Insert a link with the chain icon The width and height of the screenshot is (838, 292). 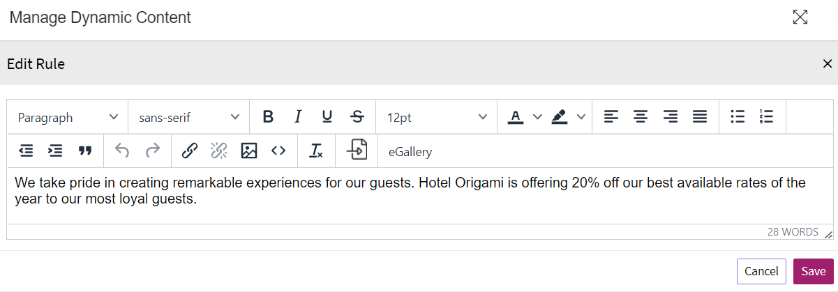pos(190,151)
